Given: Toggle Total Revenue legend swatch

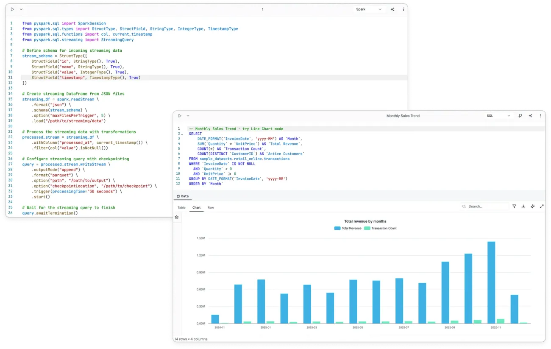Looking at the screenshot, I should click(337, 228).
